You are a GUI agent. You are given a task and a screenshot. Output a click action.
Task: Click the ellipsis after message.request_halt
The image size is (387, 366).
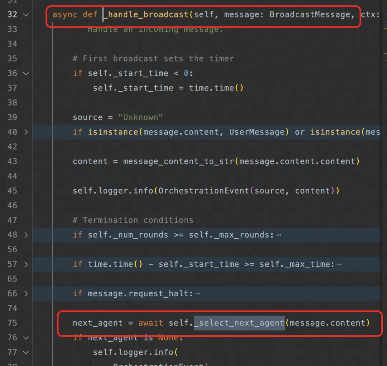pos(198,293)
